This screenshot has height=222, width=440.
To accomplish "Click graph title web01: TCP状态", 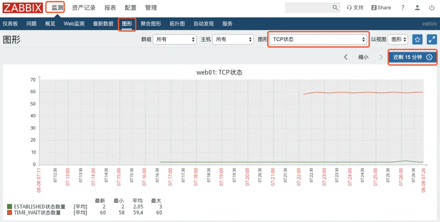I will [219, 72].
